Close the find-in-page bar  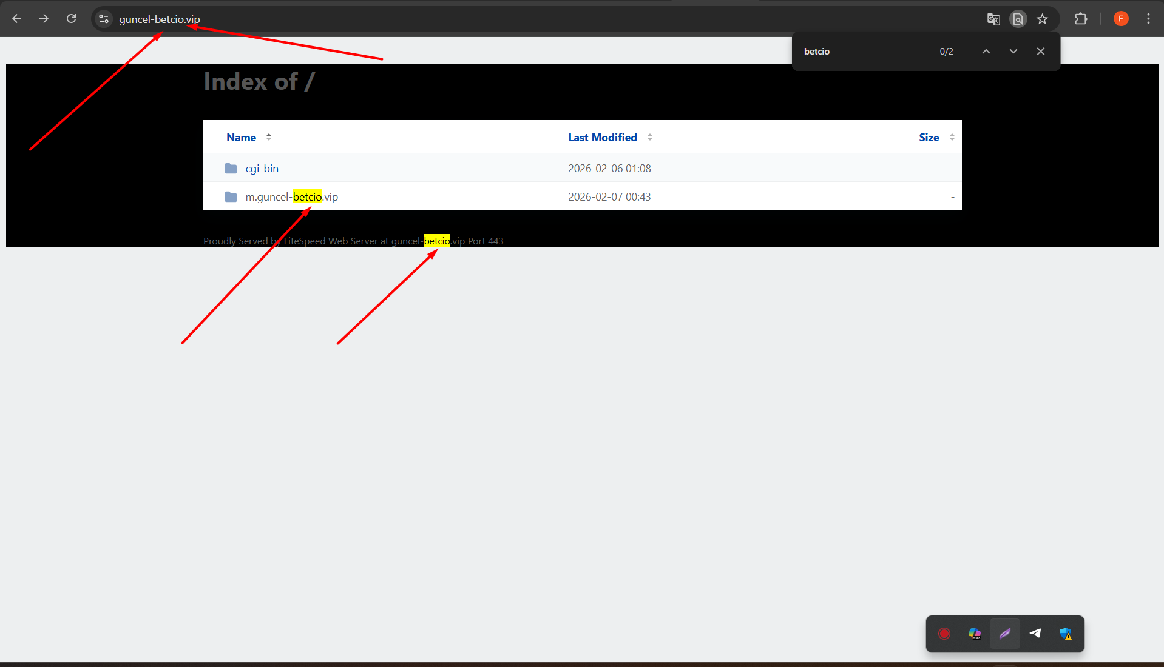[1041, 52]
